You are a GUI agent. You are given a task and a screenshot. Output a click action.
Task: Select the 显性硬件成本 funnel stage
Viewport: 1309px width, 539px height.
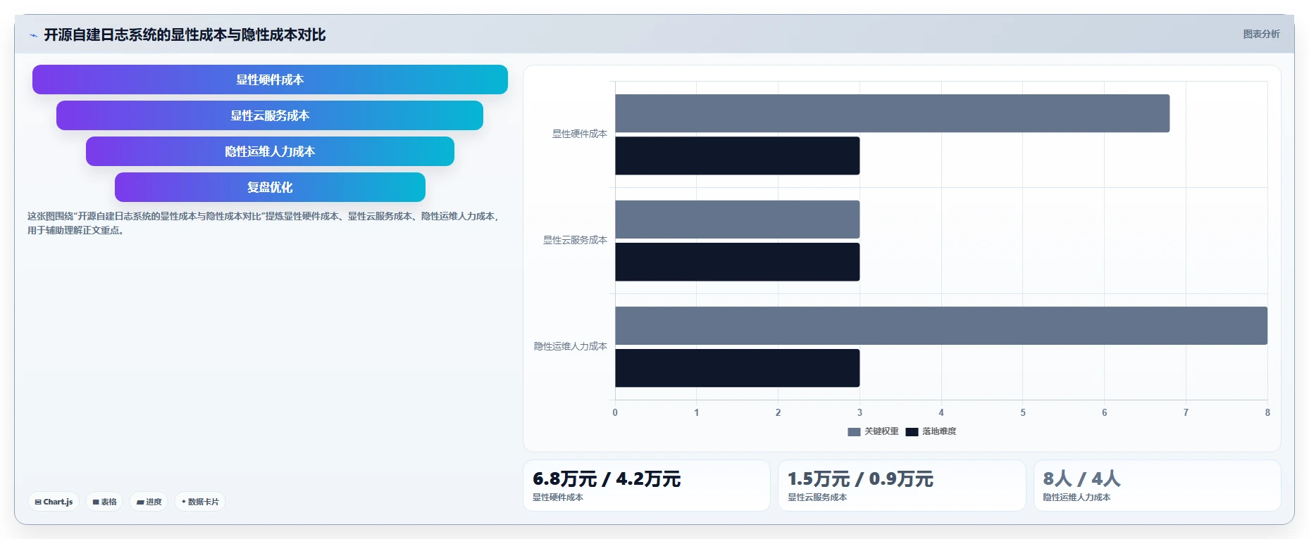pos(270,80)
